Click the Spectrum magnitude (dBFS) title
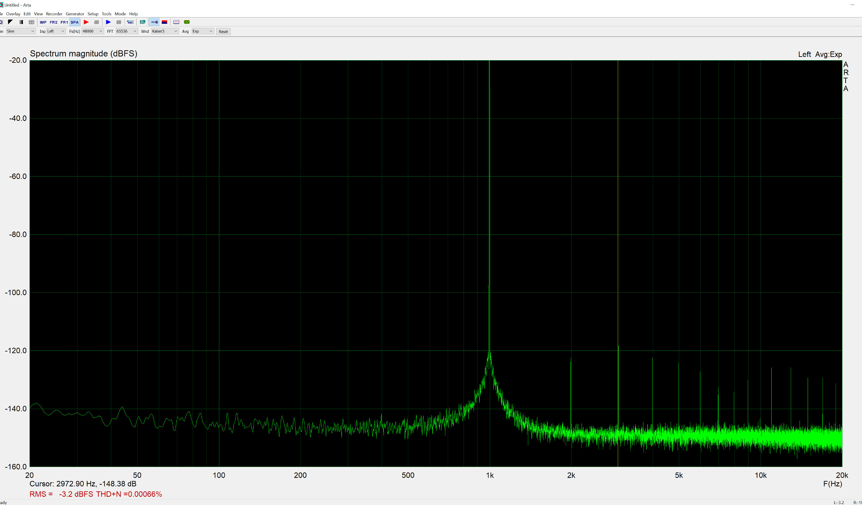This screenshot has width=862, height=505. tap(84, 54)
